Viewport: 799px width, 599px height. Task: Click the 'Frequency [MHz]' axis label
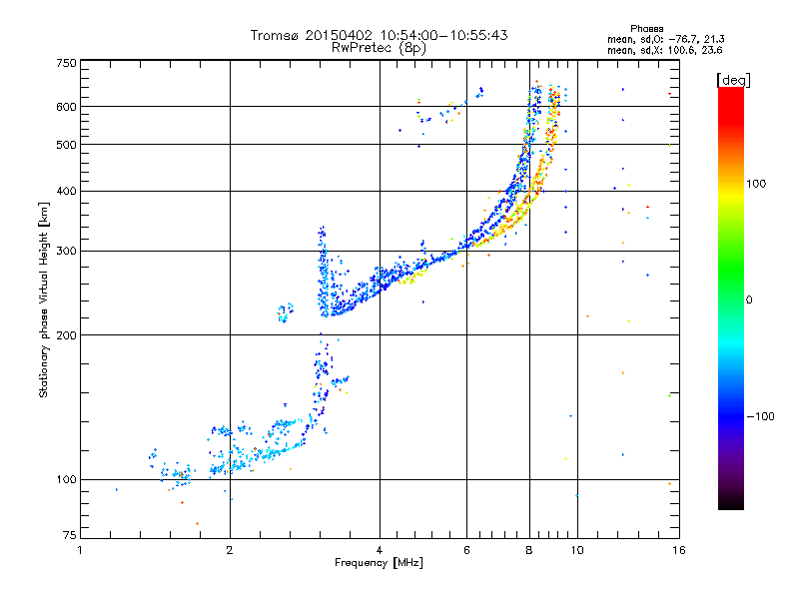click(379, 563)
